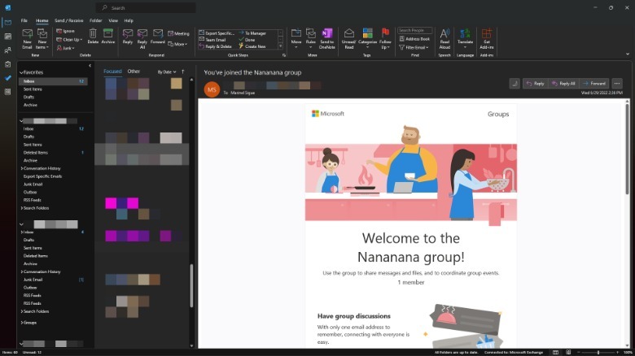
Task: Open the Send / Receive tab
Action: 69,20
